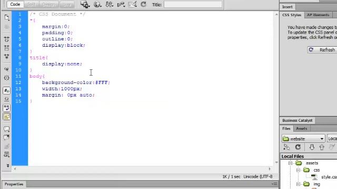Expand coding toolbar overflow chevrons
This screenshot has width=337, height=189.
[x=8, y=165]
